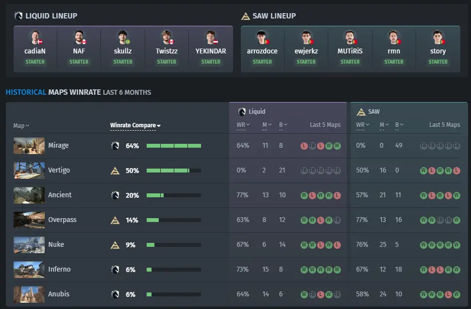Image resolution: width=471 pixels, height=309 pixels.
Task: Open story's player avatar
Action: click(437, 37)
